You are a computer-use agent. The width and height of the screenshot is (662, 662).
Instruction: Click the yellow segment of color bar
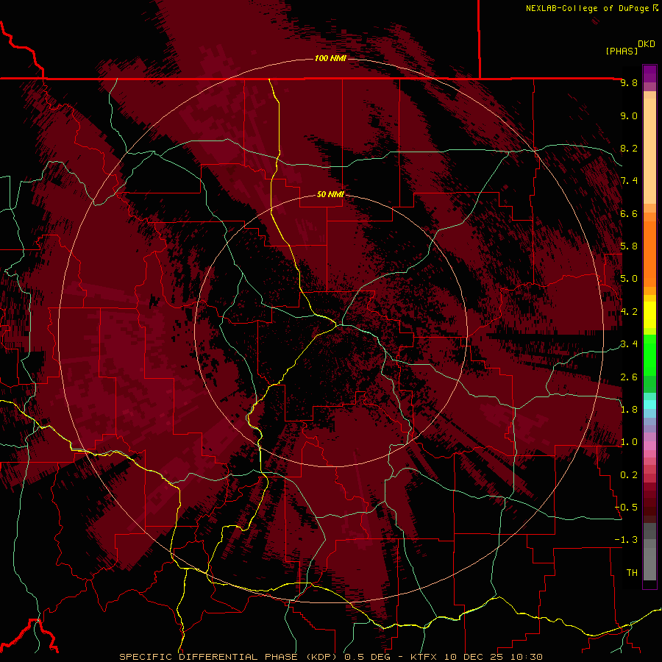pos(649,315)
